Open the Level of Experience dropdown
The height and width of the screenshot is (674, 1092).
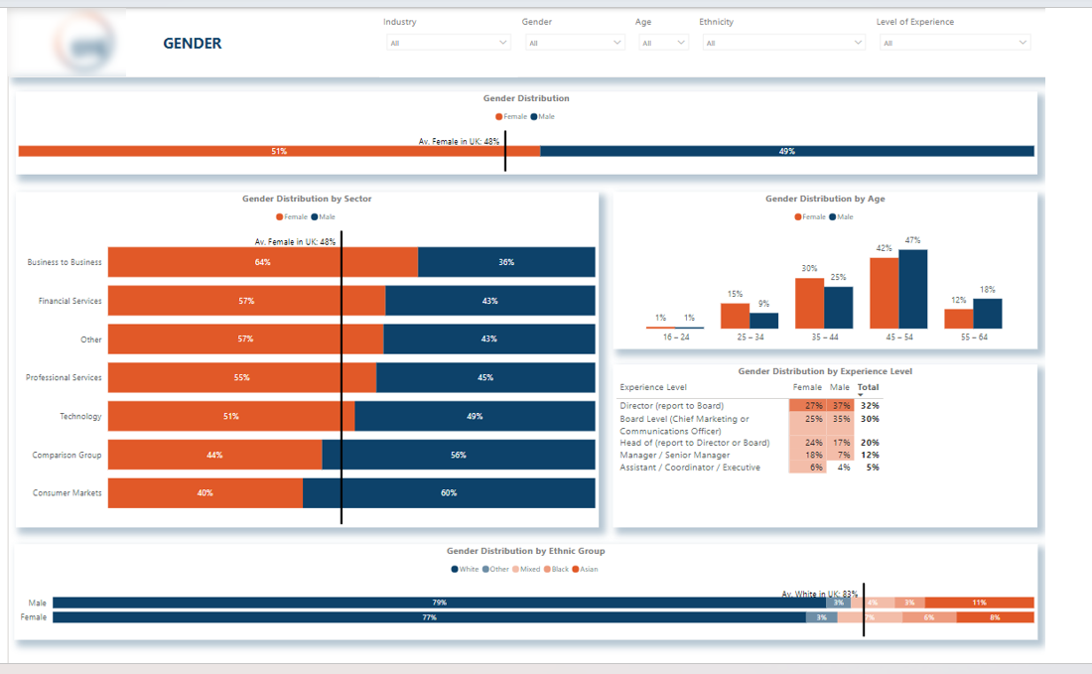click(954, 43)
